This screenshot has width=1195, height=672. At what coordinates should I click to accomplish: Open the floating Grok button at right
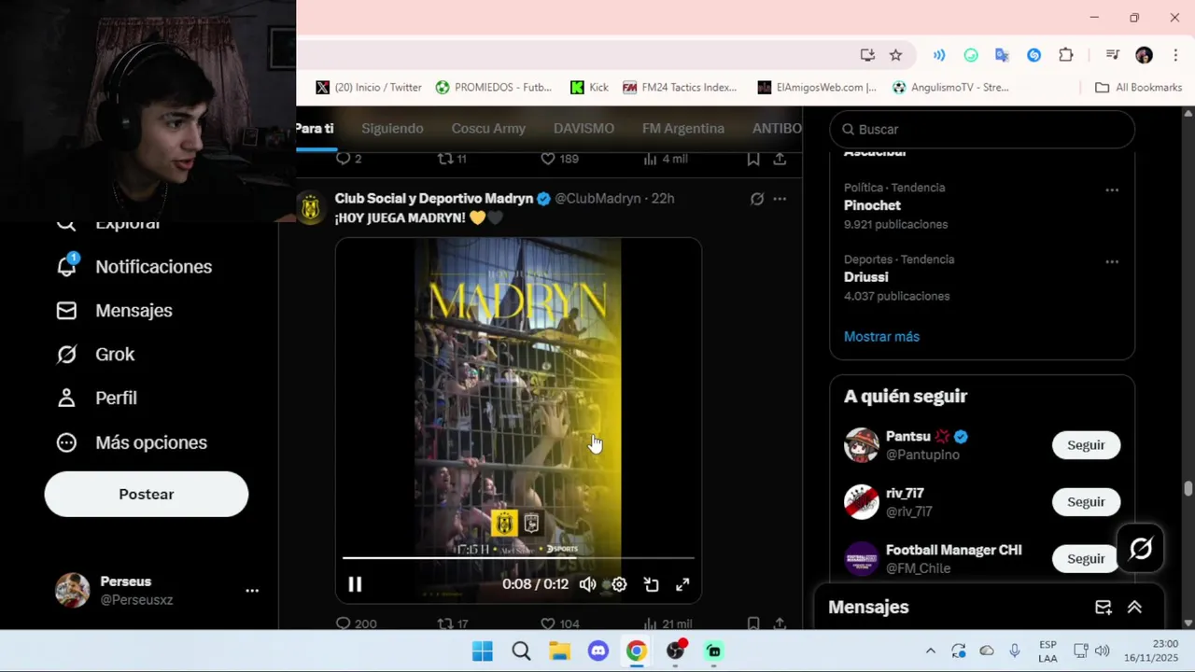(1141, 548)
